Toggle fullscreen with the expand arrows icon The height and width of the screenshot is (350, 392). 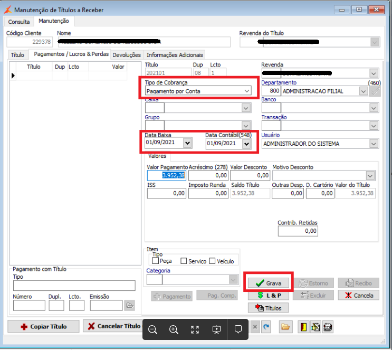click(x=195, y=329)
